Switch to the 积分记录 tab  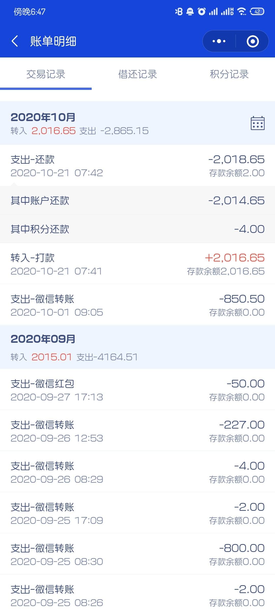(229, 74)
